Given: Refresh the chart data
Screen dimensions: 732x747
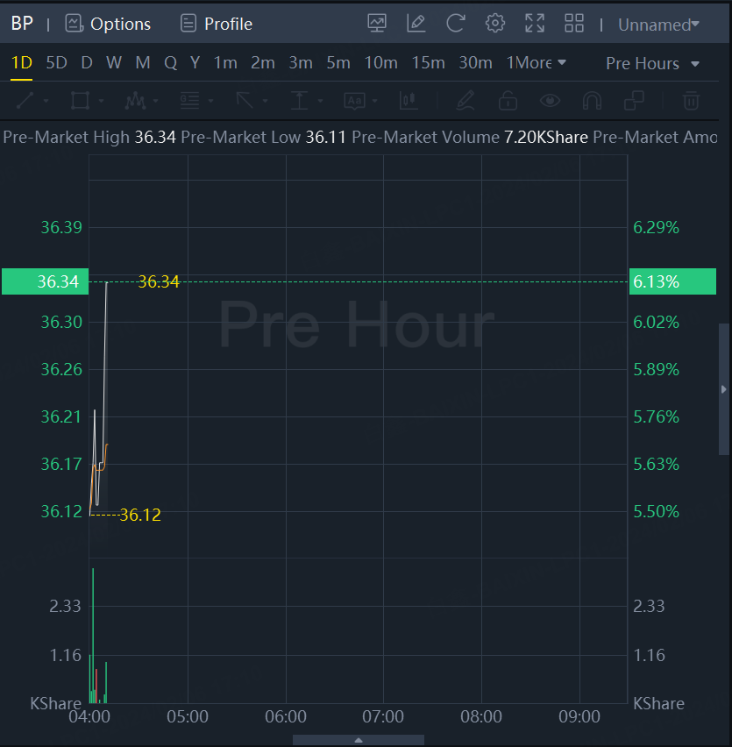Looking at the screenshot, I should point(456,24).
